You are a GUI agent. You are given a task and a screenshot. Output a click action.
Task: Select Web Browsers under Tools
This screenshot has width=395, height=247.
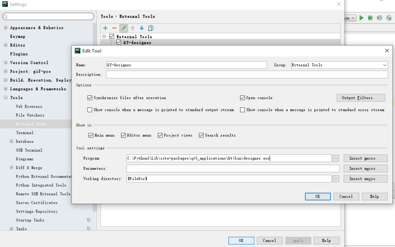click(x=29, y=106)
